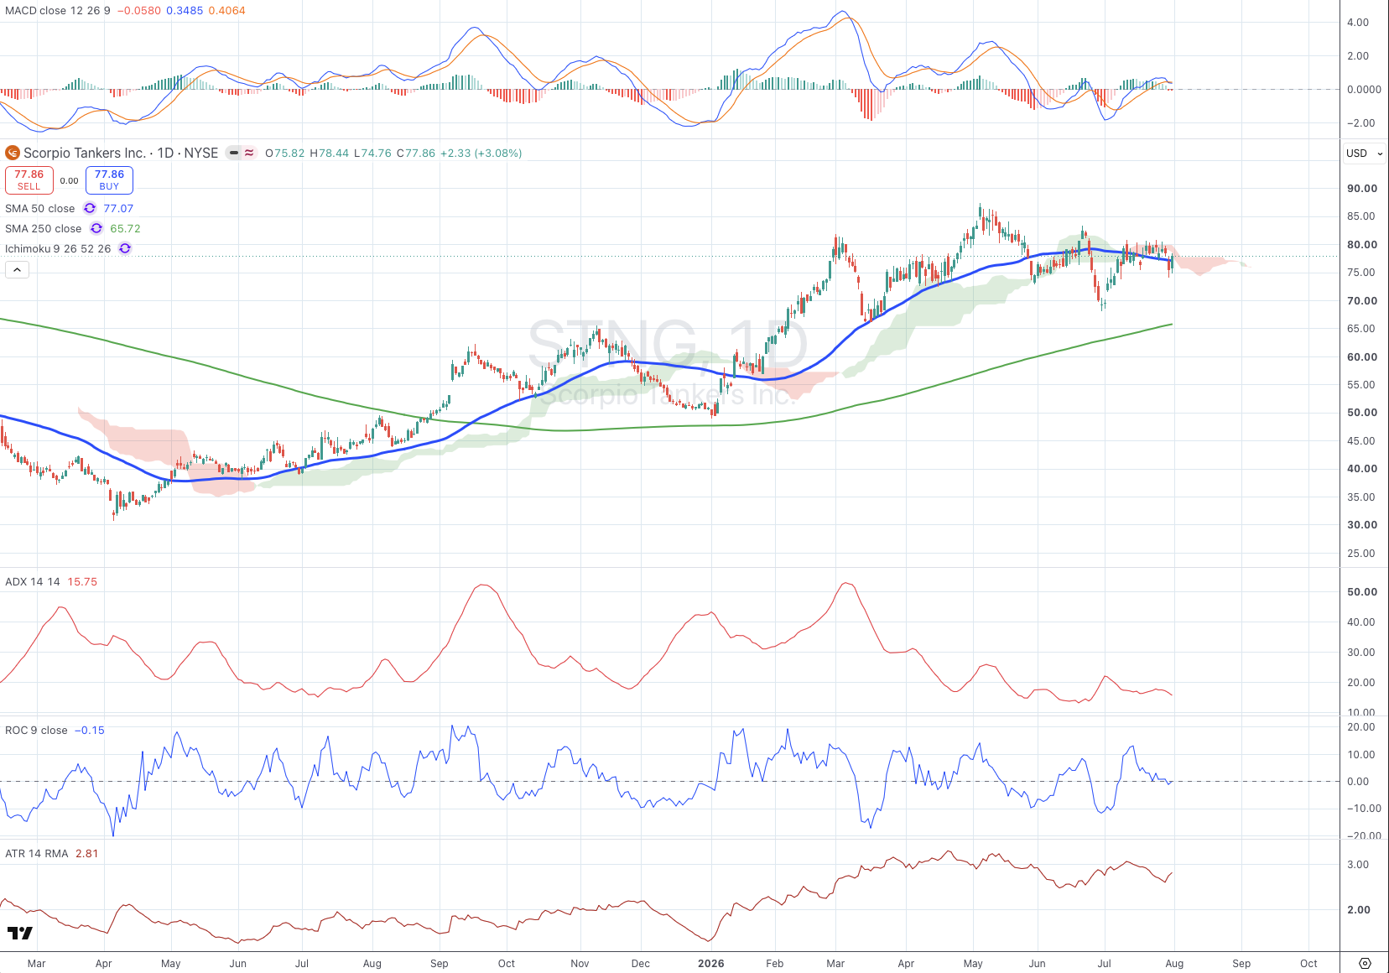The height and width of the screenshot is (973, 1389).
Task: Select the Ichimoku 9 26 52 26 legend
Action: (58, 248)
